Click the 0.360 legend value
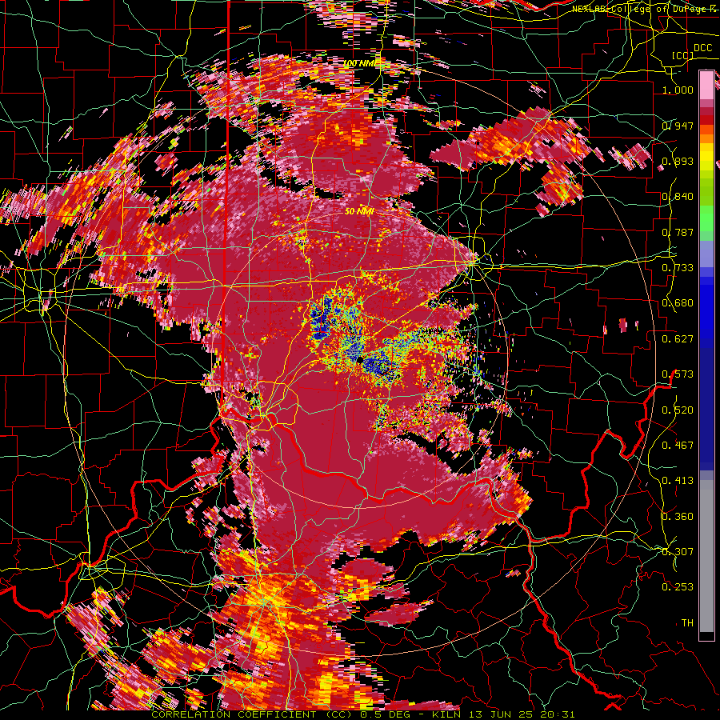The width and height of the screenshot is (720, 720). tap(678, 516)
